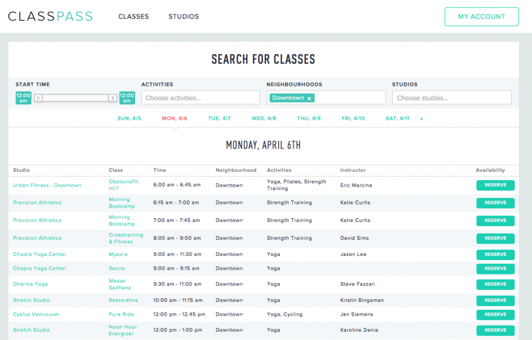
Task: Switch to Tue, 4/7 tab
Action: click(219, 118)
